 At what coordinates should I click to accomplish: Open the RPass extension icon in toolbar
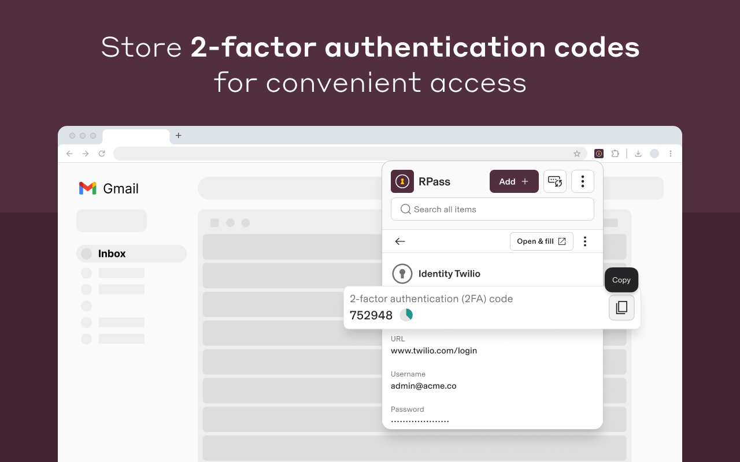[x=599, y=154]
